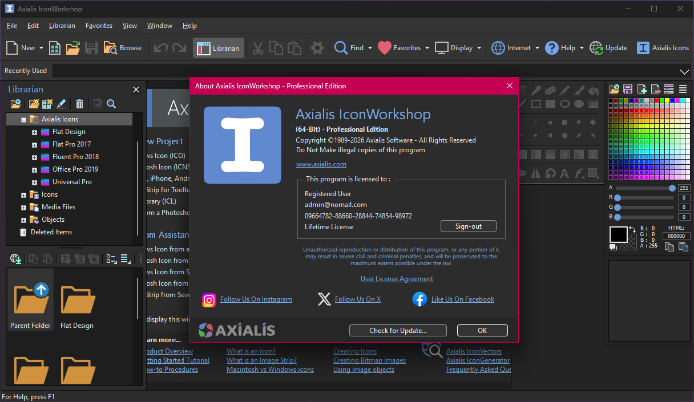The height and width of the screenshot is (402, 694).
Task: Click the globe download icon in Librarian contents toolbar
Action: pos(16,259)
